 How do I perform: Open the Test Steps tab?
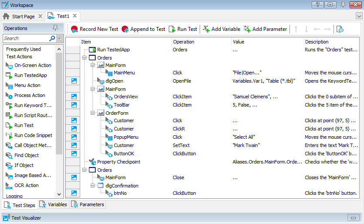[20, 205]
